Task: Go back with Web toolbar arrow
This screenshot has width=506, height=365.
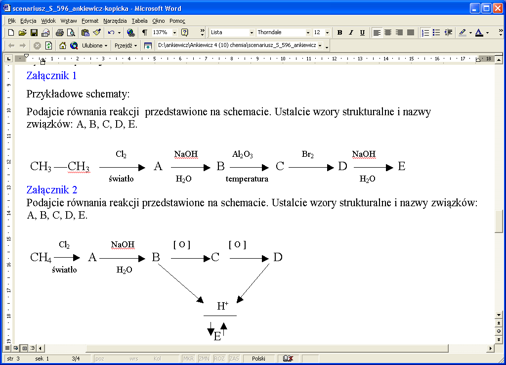Action: tap(11, 46)
